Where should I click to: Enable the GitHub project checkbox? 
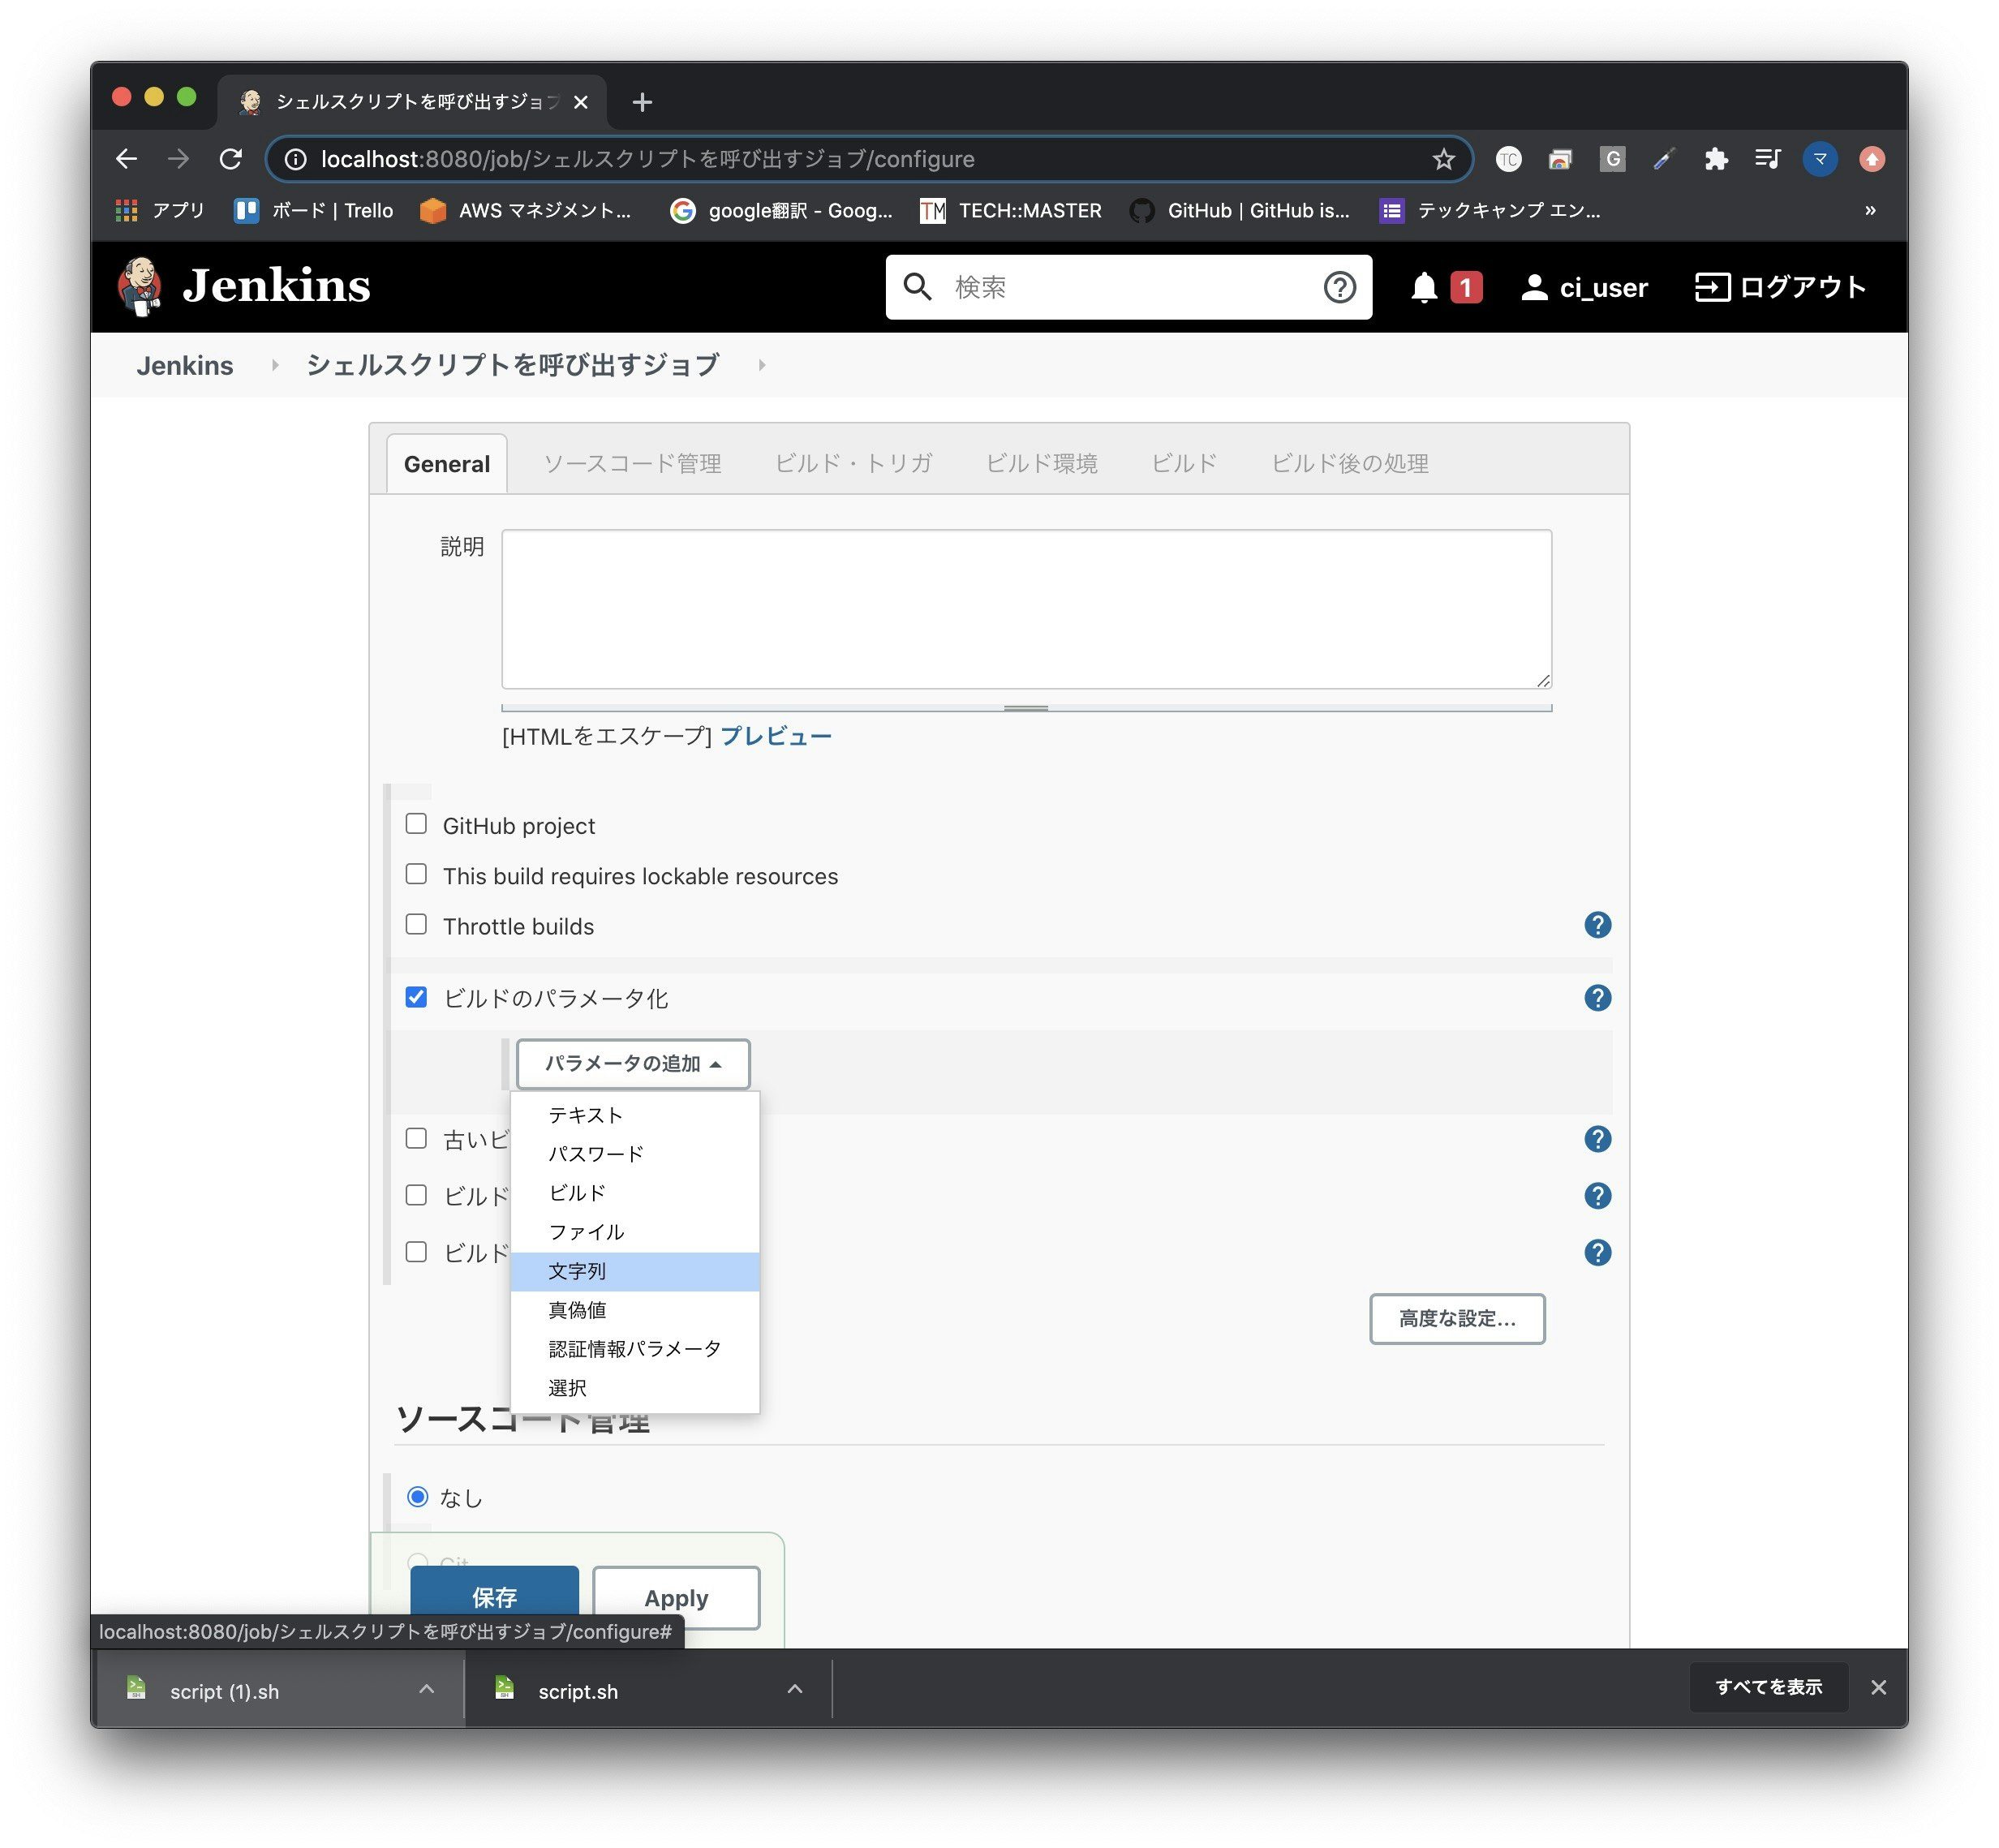[416, 824]
